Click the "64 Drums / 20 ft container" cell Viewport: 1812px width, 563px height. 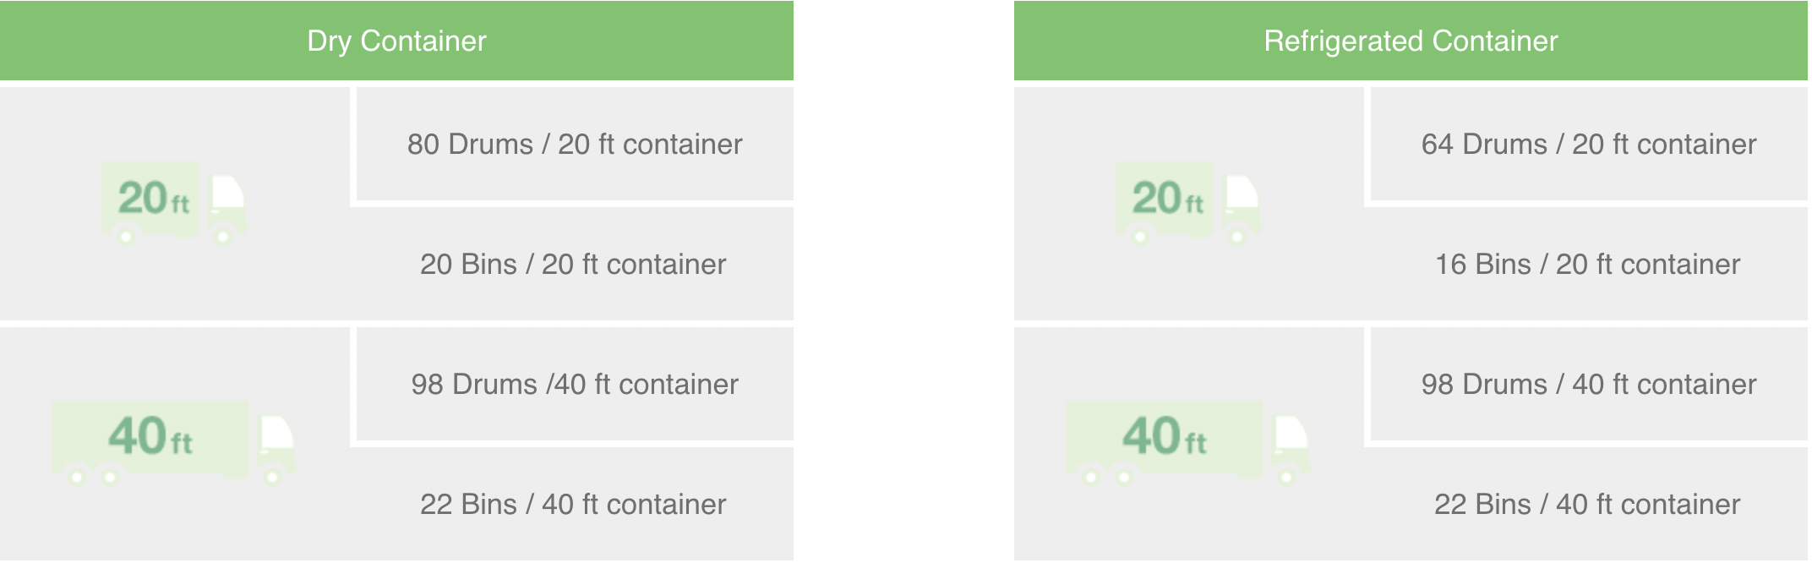[x=1589, y=145]
